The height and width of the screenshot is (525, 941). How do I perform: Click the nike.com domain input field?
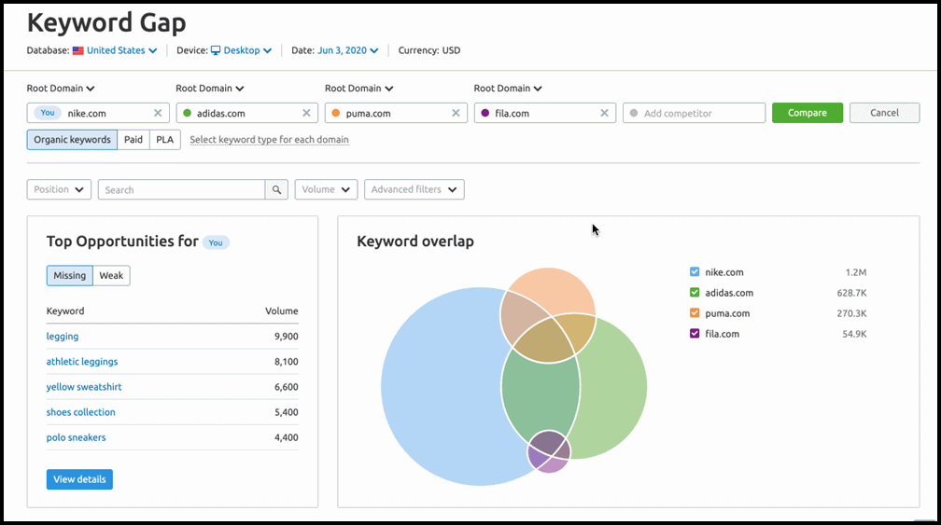coord(98,113)
